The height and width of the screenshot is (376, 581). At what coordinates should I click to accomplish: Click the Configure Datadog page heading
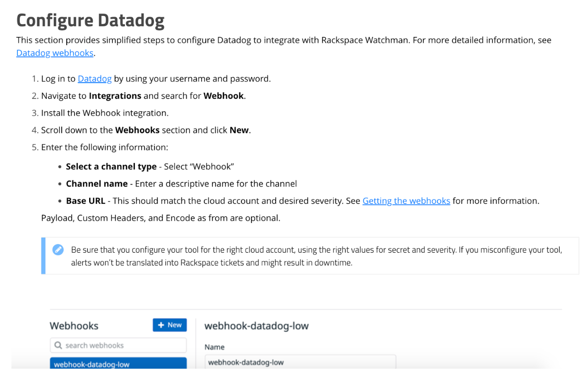tap(91, 20)
